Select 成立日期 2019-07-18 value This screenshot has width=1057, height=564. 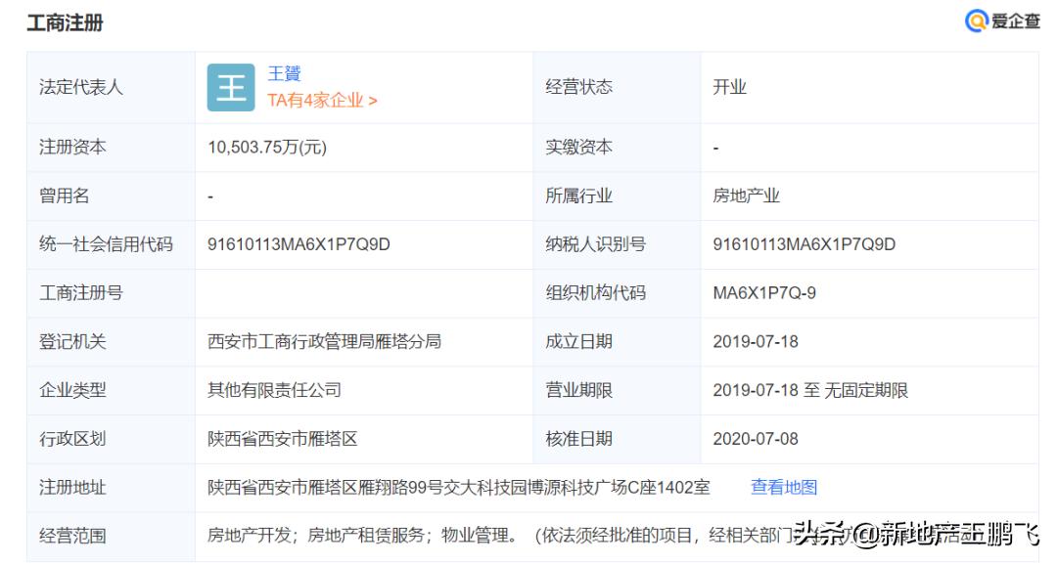pos(756,341)
